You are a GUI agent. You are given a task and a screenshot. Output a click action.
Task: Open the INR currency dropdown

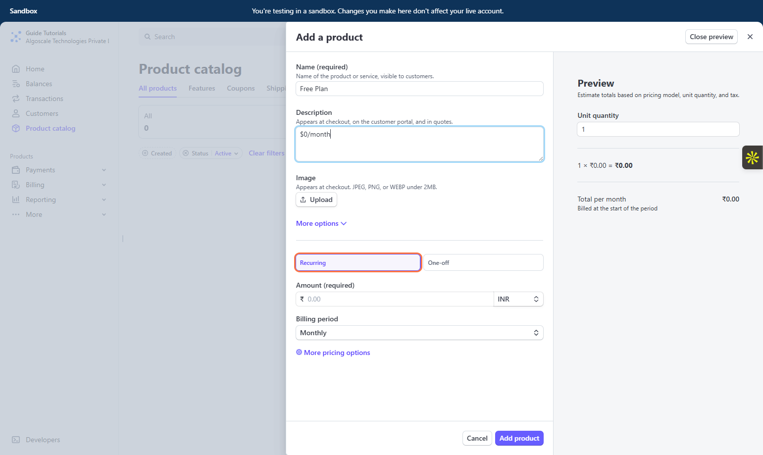click(518, 299)
